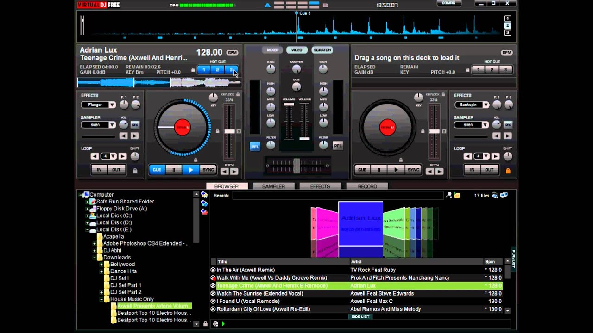Screen dimensions: 593x333
Task: Open the SAMPLER tab
Action: (273, 186)
